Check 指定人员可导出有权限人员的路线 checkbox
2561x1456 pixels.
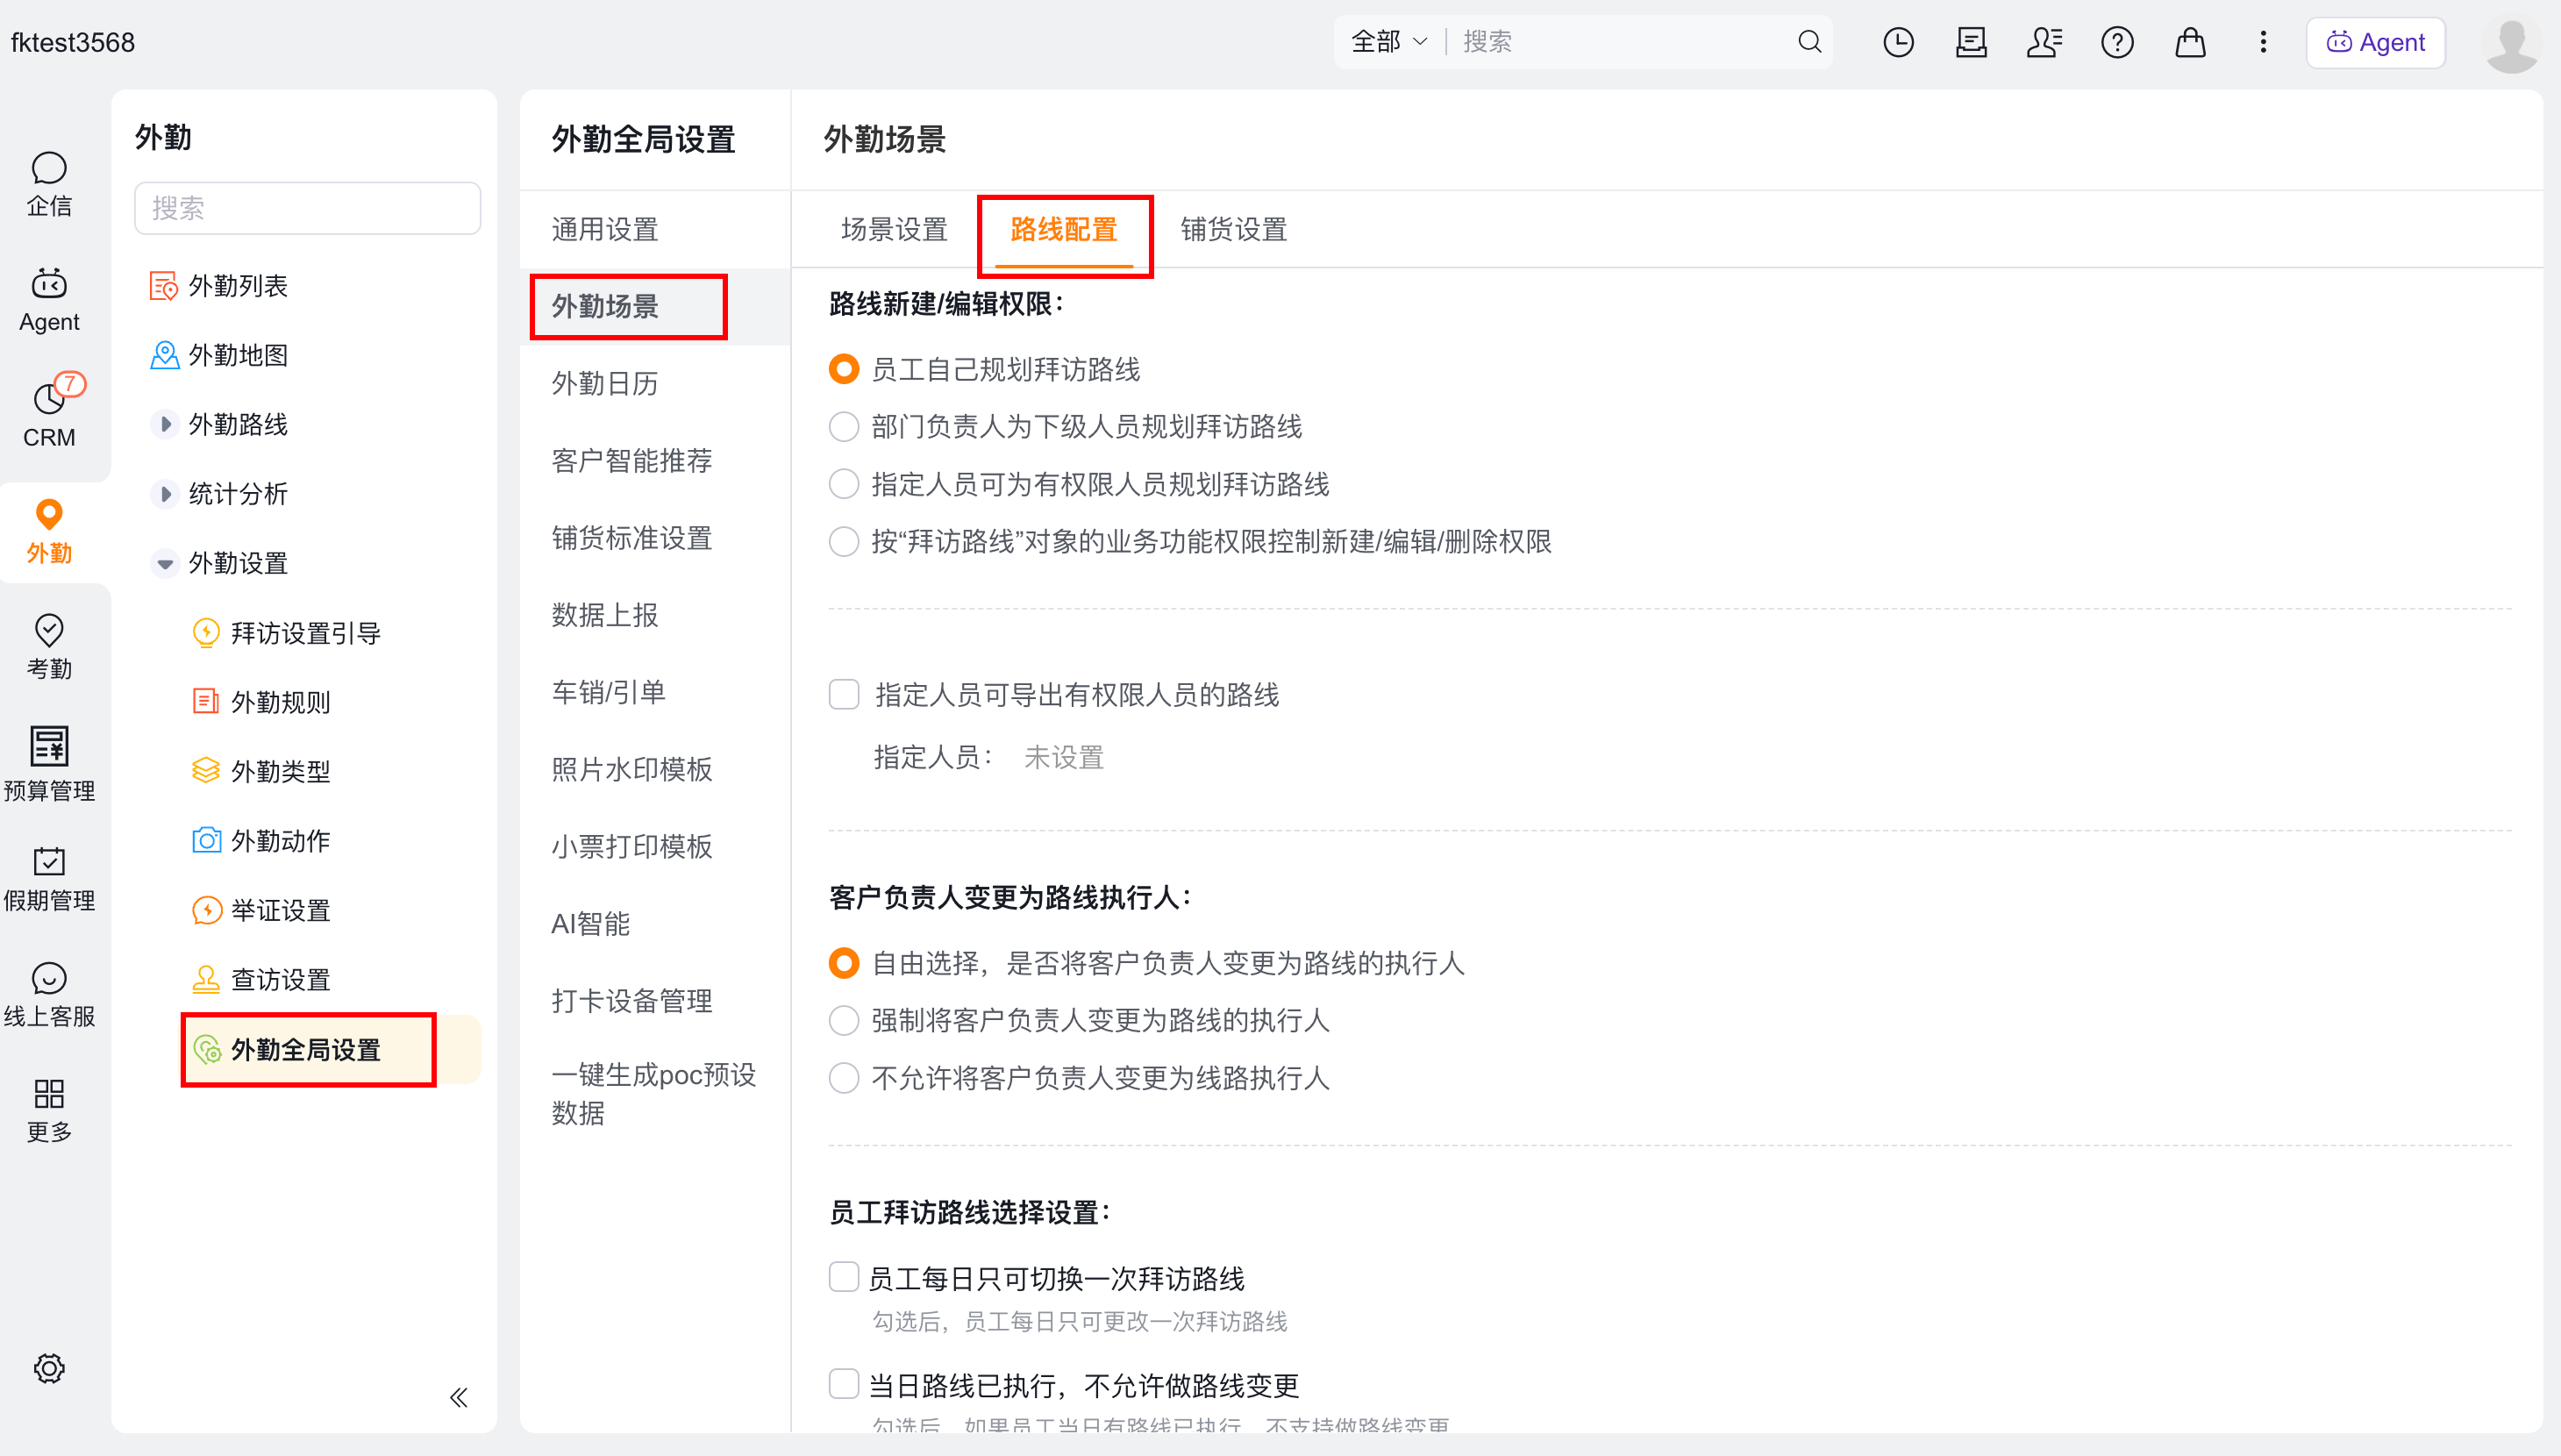click(844, 694)
